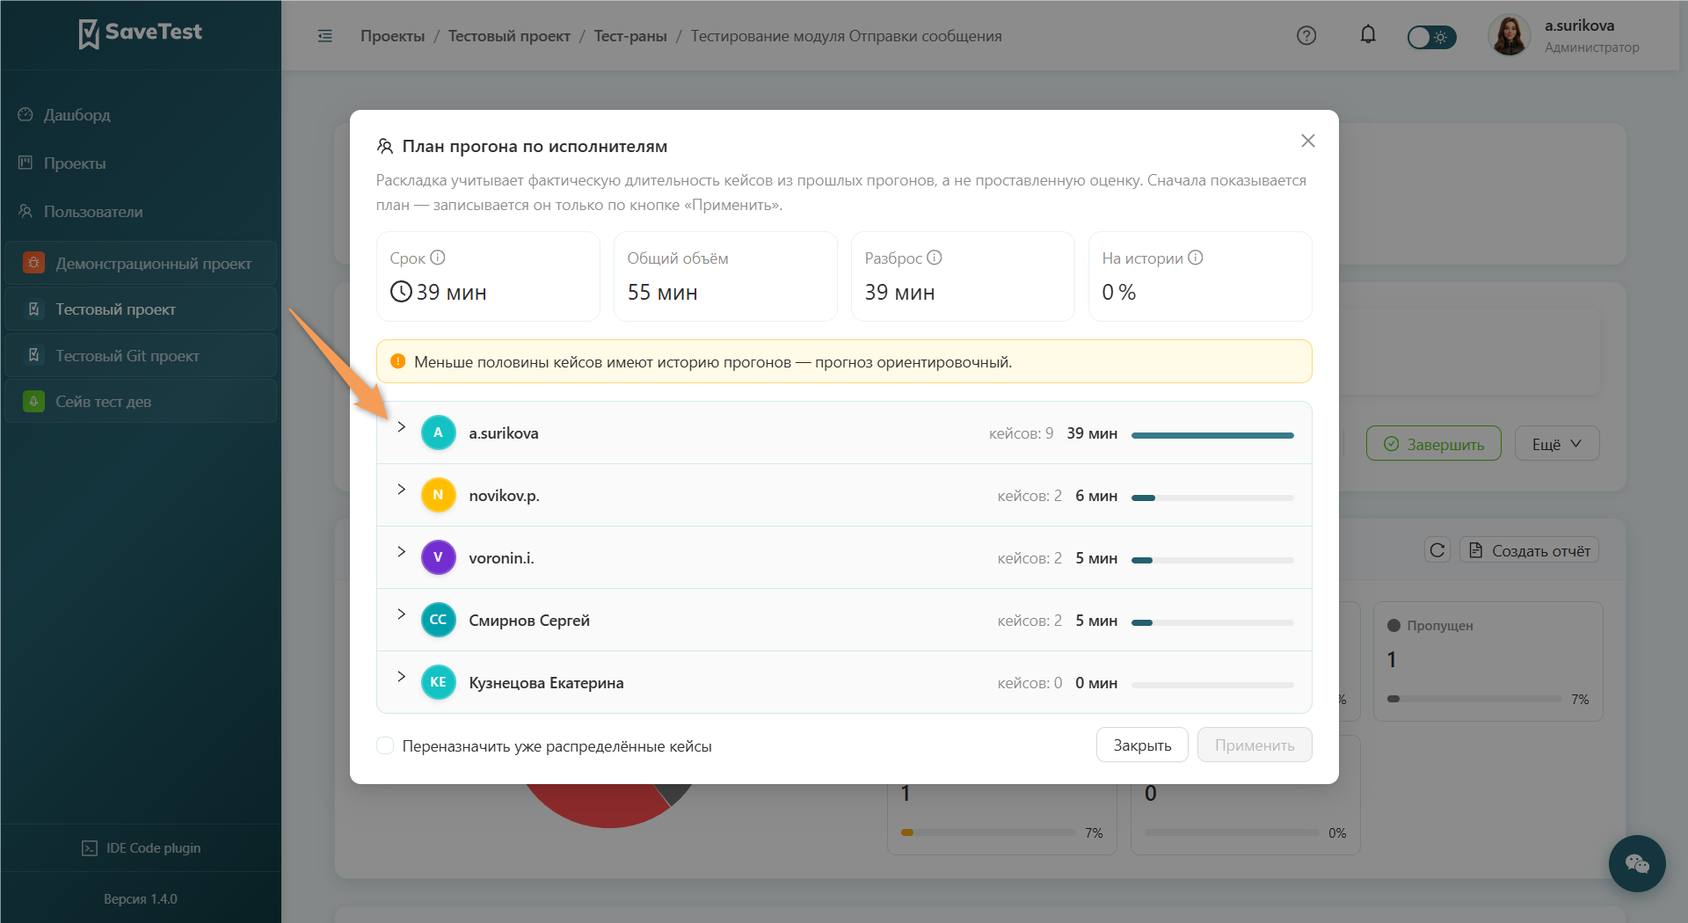Viewport: 1688px width, 923px height.
Task: Click info icon next to Разброс
Action: tap(935, 258)
